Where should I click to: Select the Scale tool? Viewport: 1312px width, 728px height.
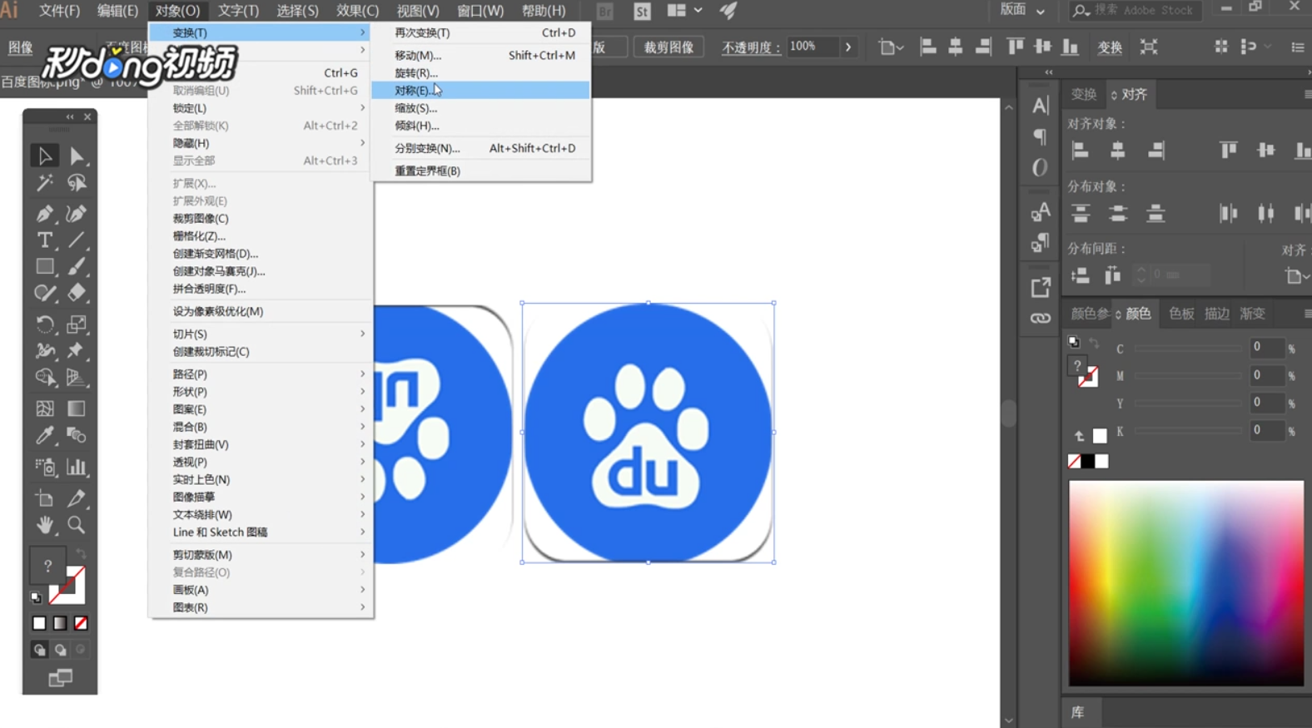point(77,324)
